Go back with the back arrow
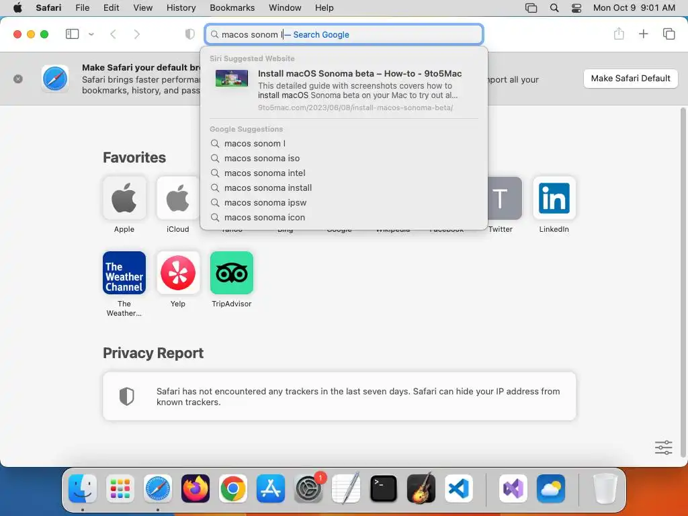Viewport: 688px width, 516px height. coord(113,34)
